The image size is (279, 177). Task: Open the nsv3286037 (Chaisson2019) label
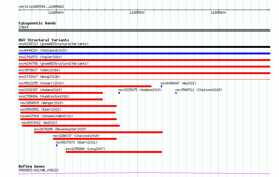76,136
